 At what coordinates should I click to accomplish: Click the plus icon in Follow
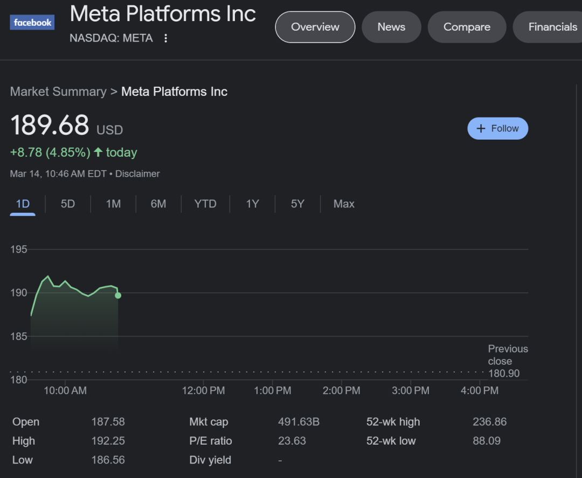(481, 128)
